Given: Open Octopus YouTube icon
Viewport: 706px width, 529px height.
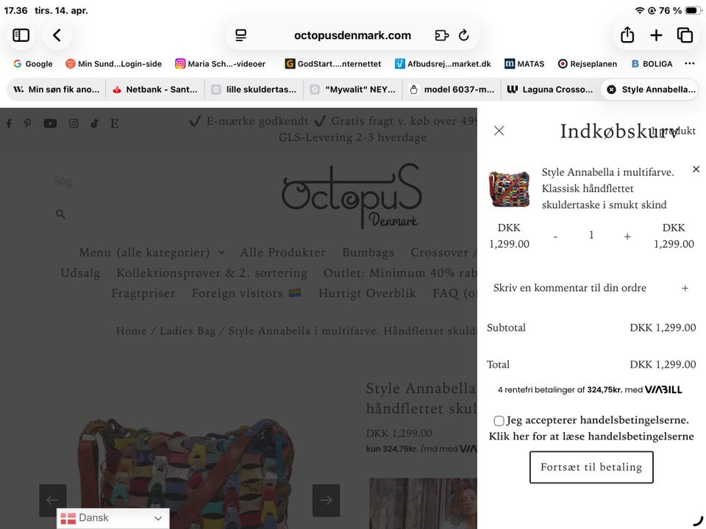Looking at the screenshot, I should [50, 123].
